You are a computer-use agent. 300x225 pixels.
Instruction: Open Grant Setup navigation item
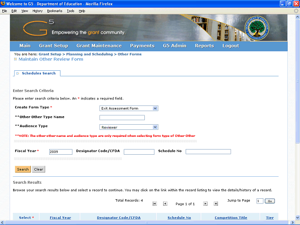tap(53, 46)
